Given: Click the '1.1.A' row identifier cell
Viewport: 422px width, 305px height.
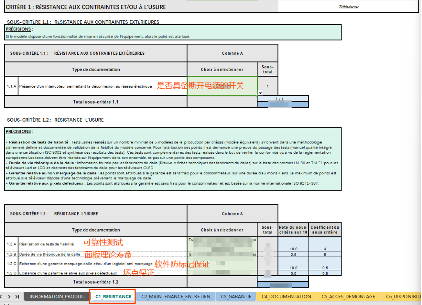Looking at the screenshot, I should (11, 86).
